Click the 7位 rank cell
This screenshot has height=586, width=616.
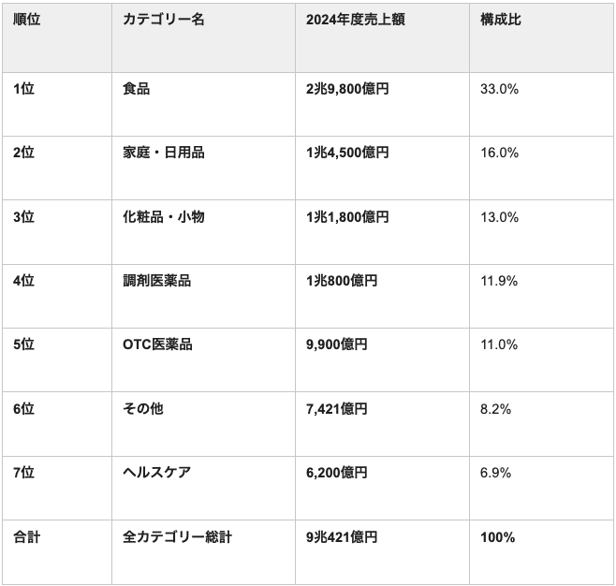pos(57,489)
